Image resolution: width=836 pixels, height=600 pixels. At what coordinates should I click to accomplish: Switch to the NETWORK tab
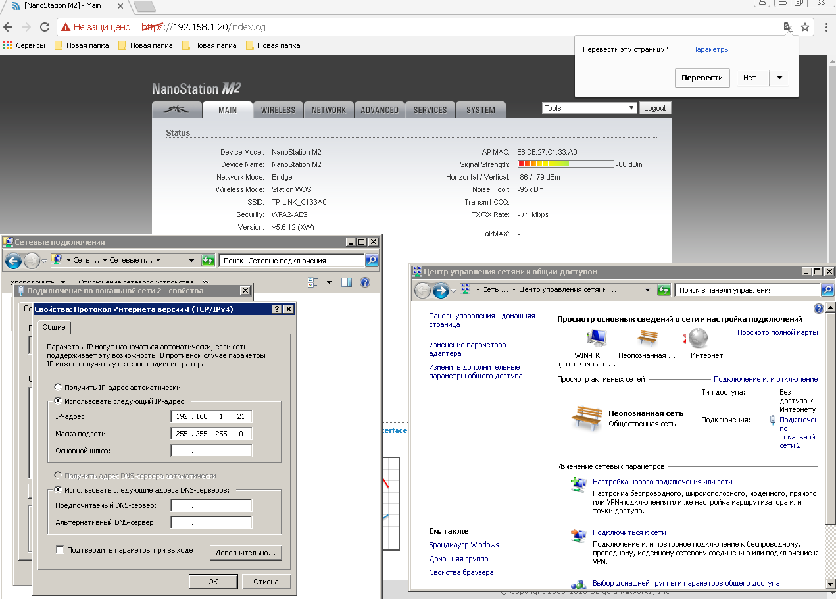click(329, 110)
